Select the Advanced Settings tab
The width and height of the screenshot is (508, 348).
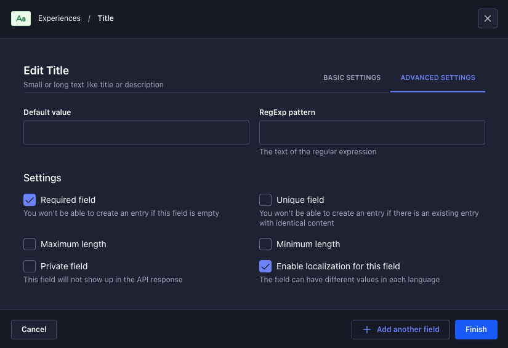438,78
